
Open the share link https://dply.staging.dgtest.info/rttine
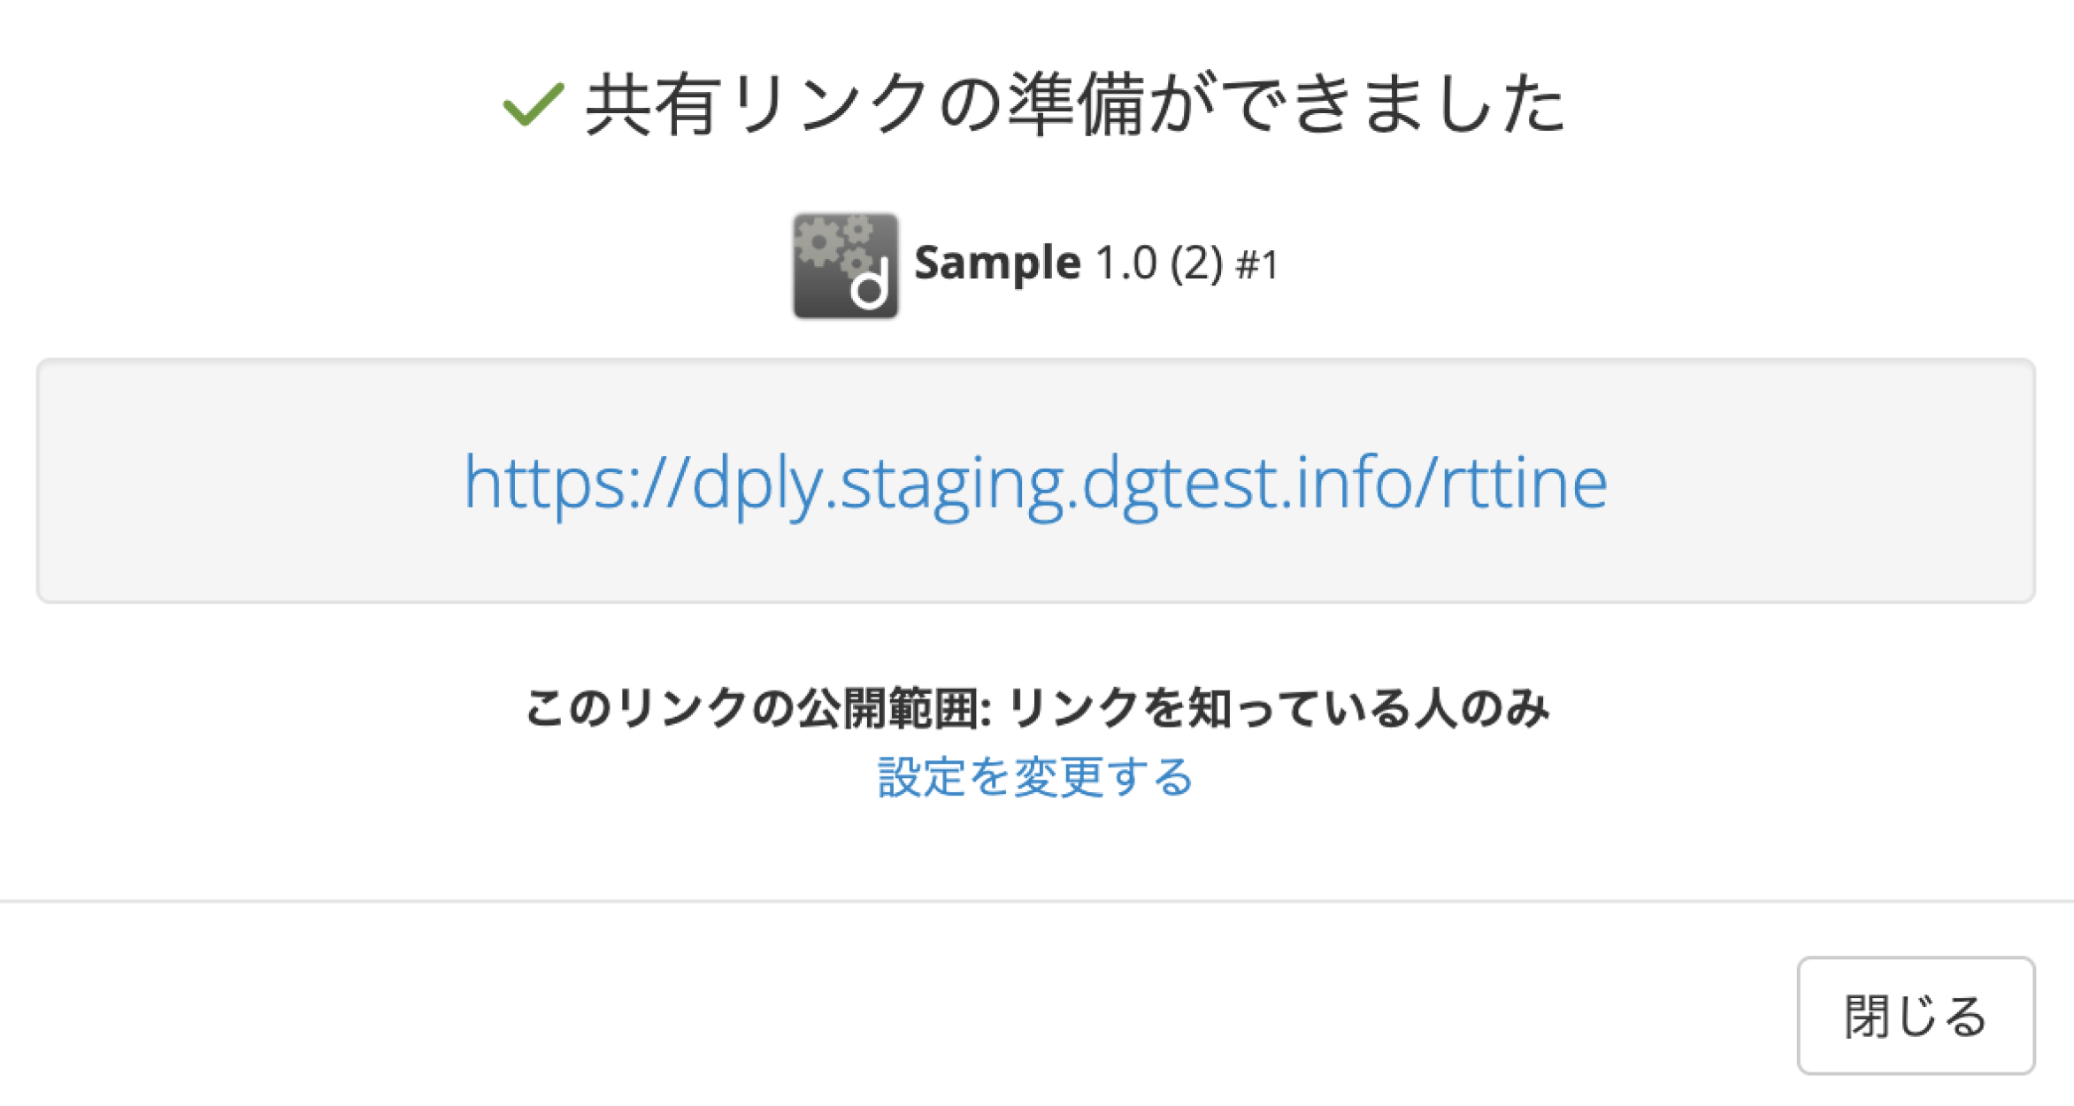click(1035, 483)
